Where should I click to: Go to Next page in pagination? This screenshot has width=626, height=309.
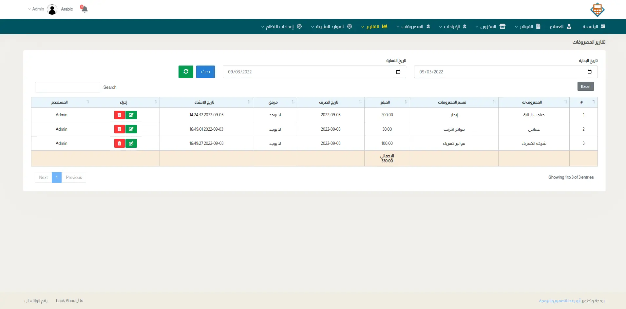[43, 178]
